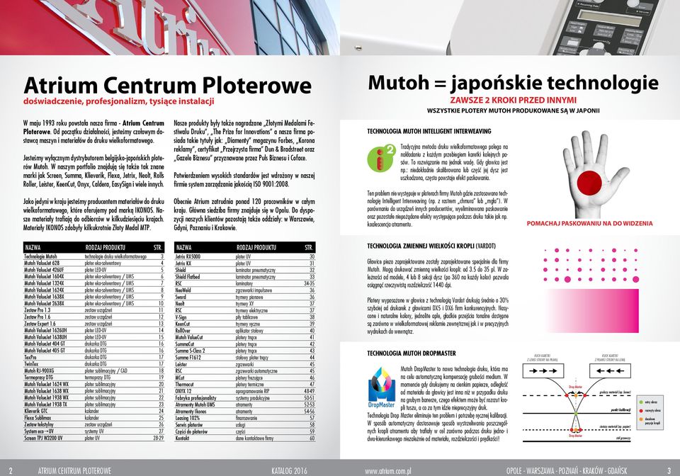Click the DropMaster logo icon
Image resolution: width=680 pixels, height=476 pixels.
click(382, 388)
